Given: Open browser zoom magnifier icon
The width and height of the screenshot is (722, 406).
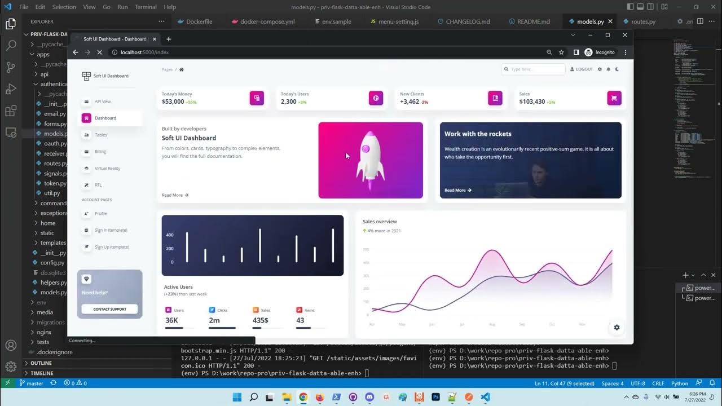Looking at the screenshot, I should click(x=549, y=52).
